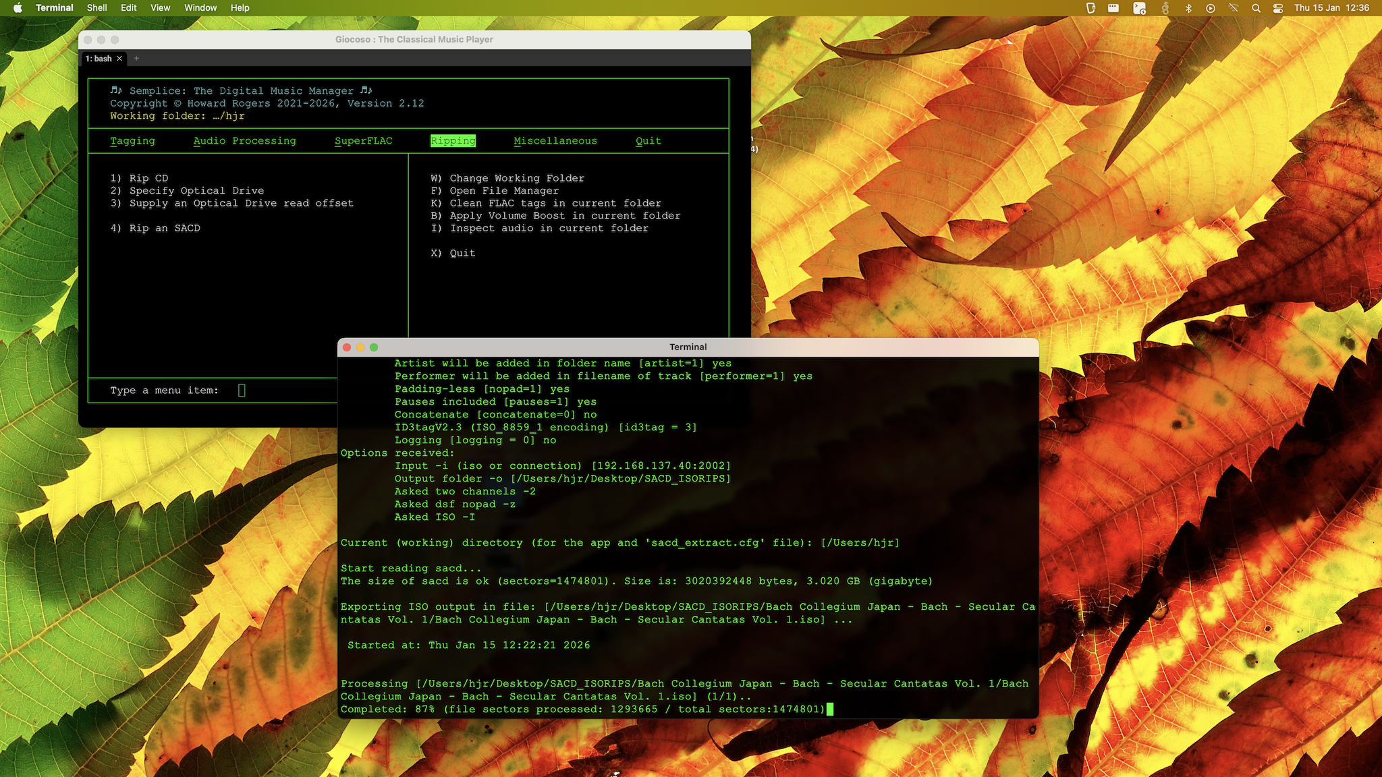Choose Rip CD from the Ripping menu
Screen dimensions: 1382x777
138,177
